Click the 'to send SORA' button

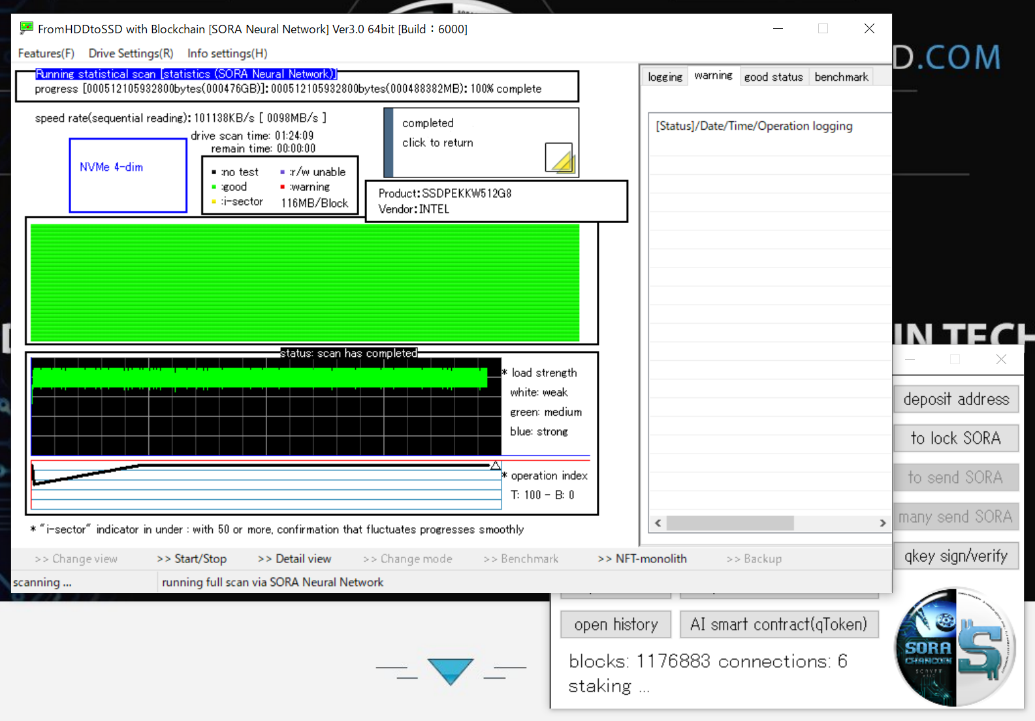956,478
